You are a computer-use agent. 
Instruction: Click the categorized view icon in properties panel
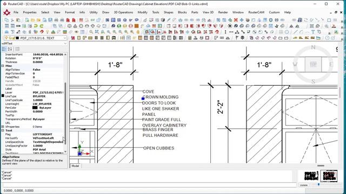[4, 49]
